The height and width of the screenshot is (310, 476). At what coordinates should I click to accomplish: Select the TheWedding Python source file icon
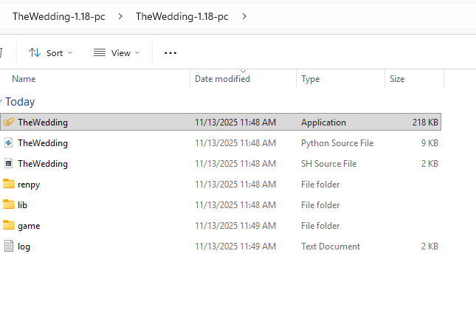(9, 143)
